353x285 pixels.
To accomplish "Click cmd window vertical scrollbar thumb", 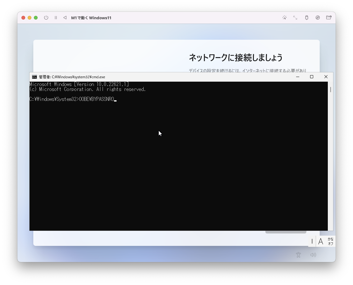I will click(331, 89).
